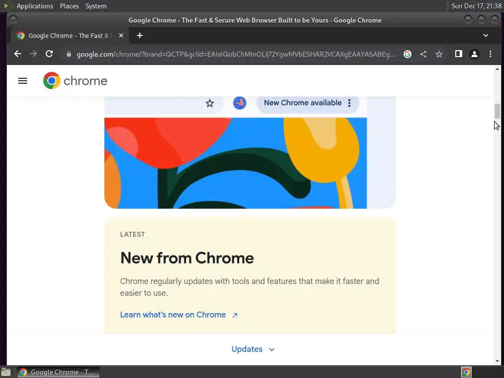The width and height of the screenshot is (504, 378).
Task: Open a new tab with plus button
Action: [x=139, y=35]
